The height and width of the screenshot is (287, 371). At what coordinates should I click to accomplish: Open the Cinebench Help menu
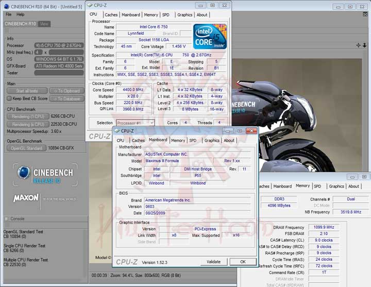20,14
